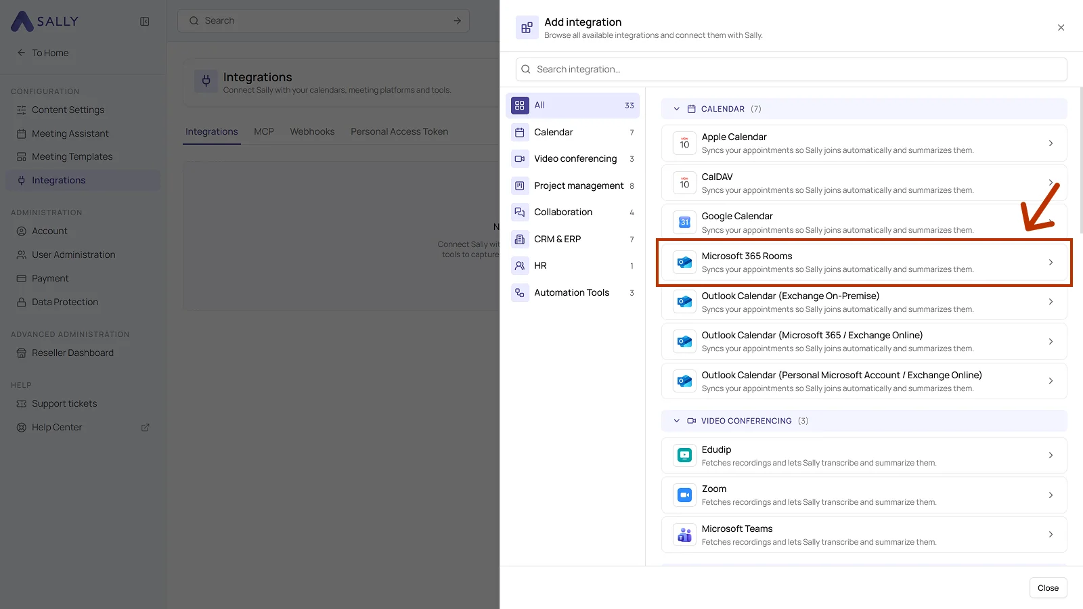This screenshot has height=609, width=1083.
Task: Open Edudip integration chevron
Action: click(x=1051, y=455)
